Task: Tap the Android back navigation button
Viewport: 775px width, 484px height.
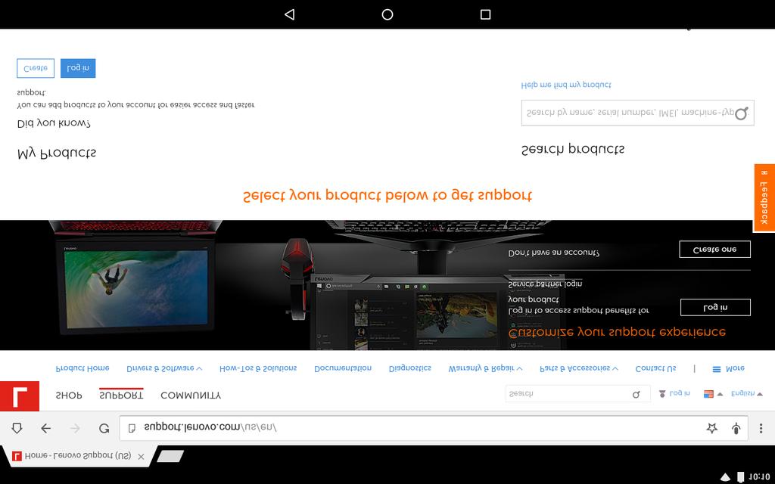Action: [x=290, y=14]
